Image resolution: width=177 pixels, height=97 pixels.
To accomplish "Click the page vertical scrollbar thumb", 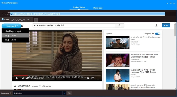I will tap(175, 30).
